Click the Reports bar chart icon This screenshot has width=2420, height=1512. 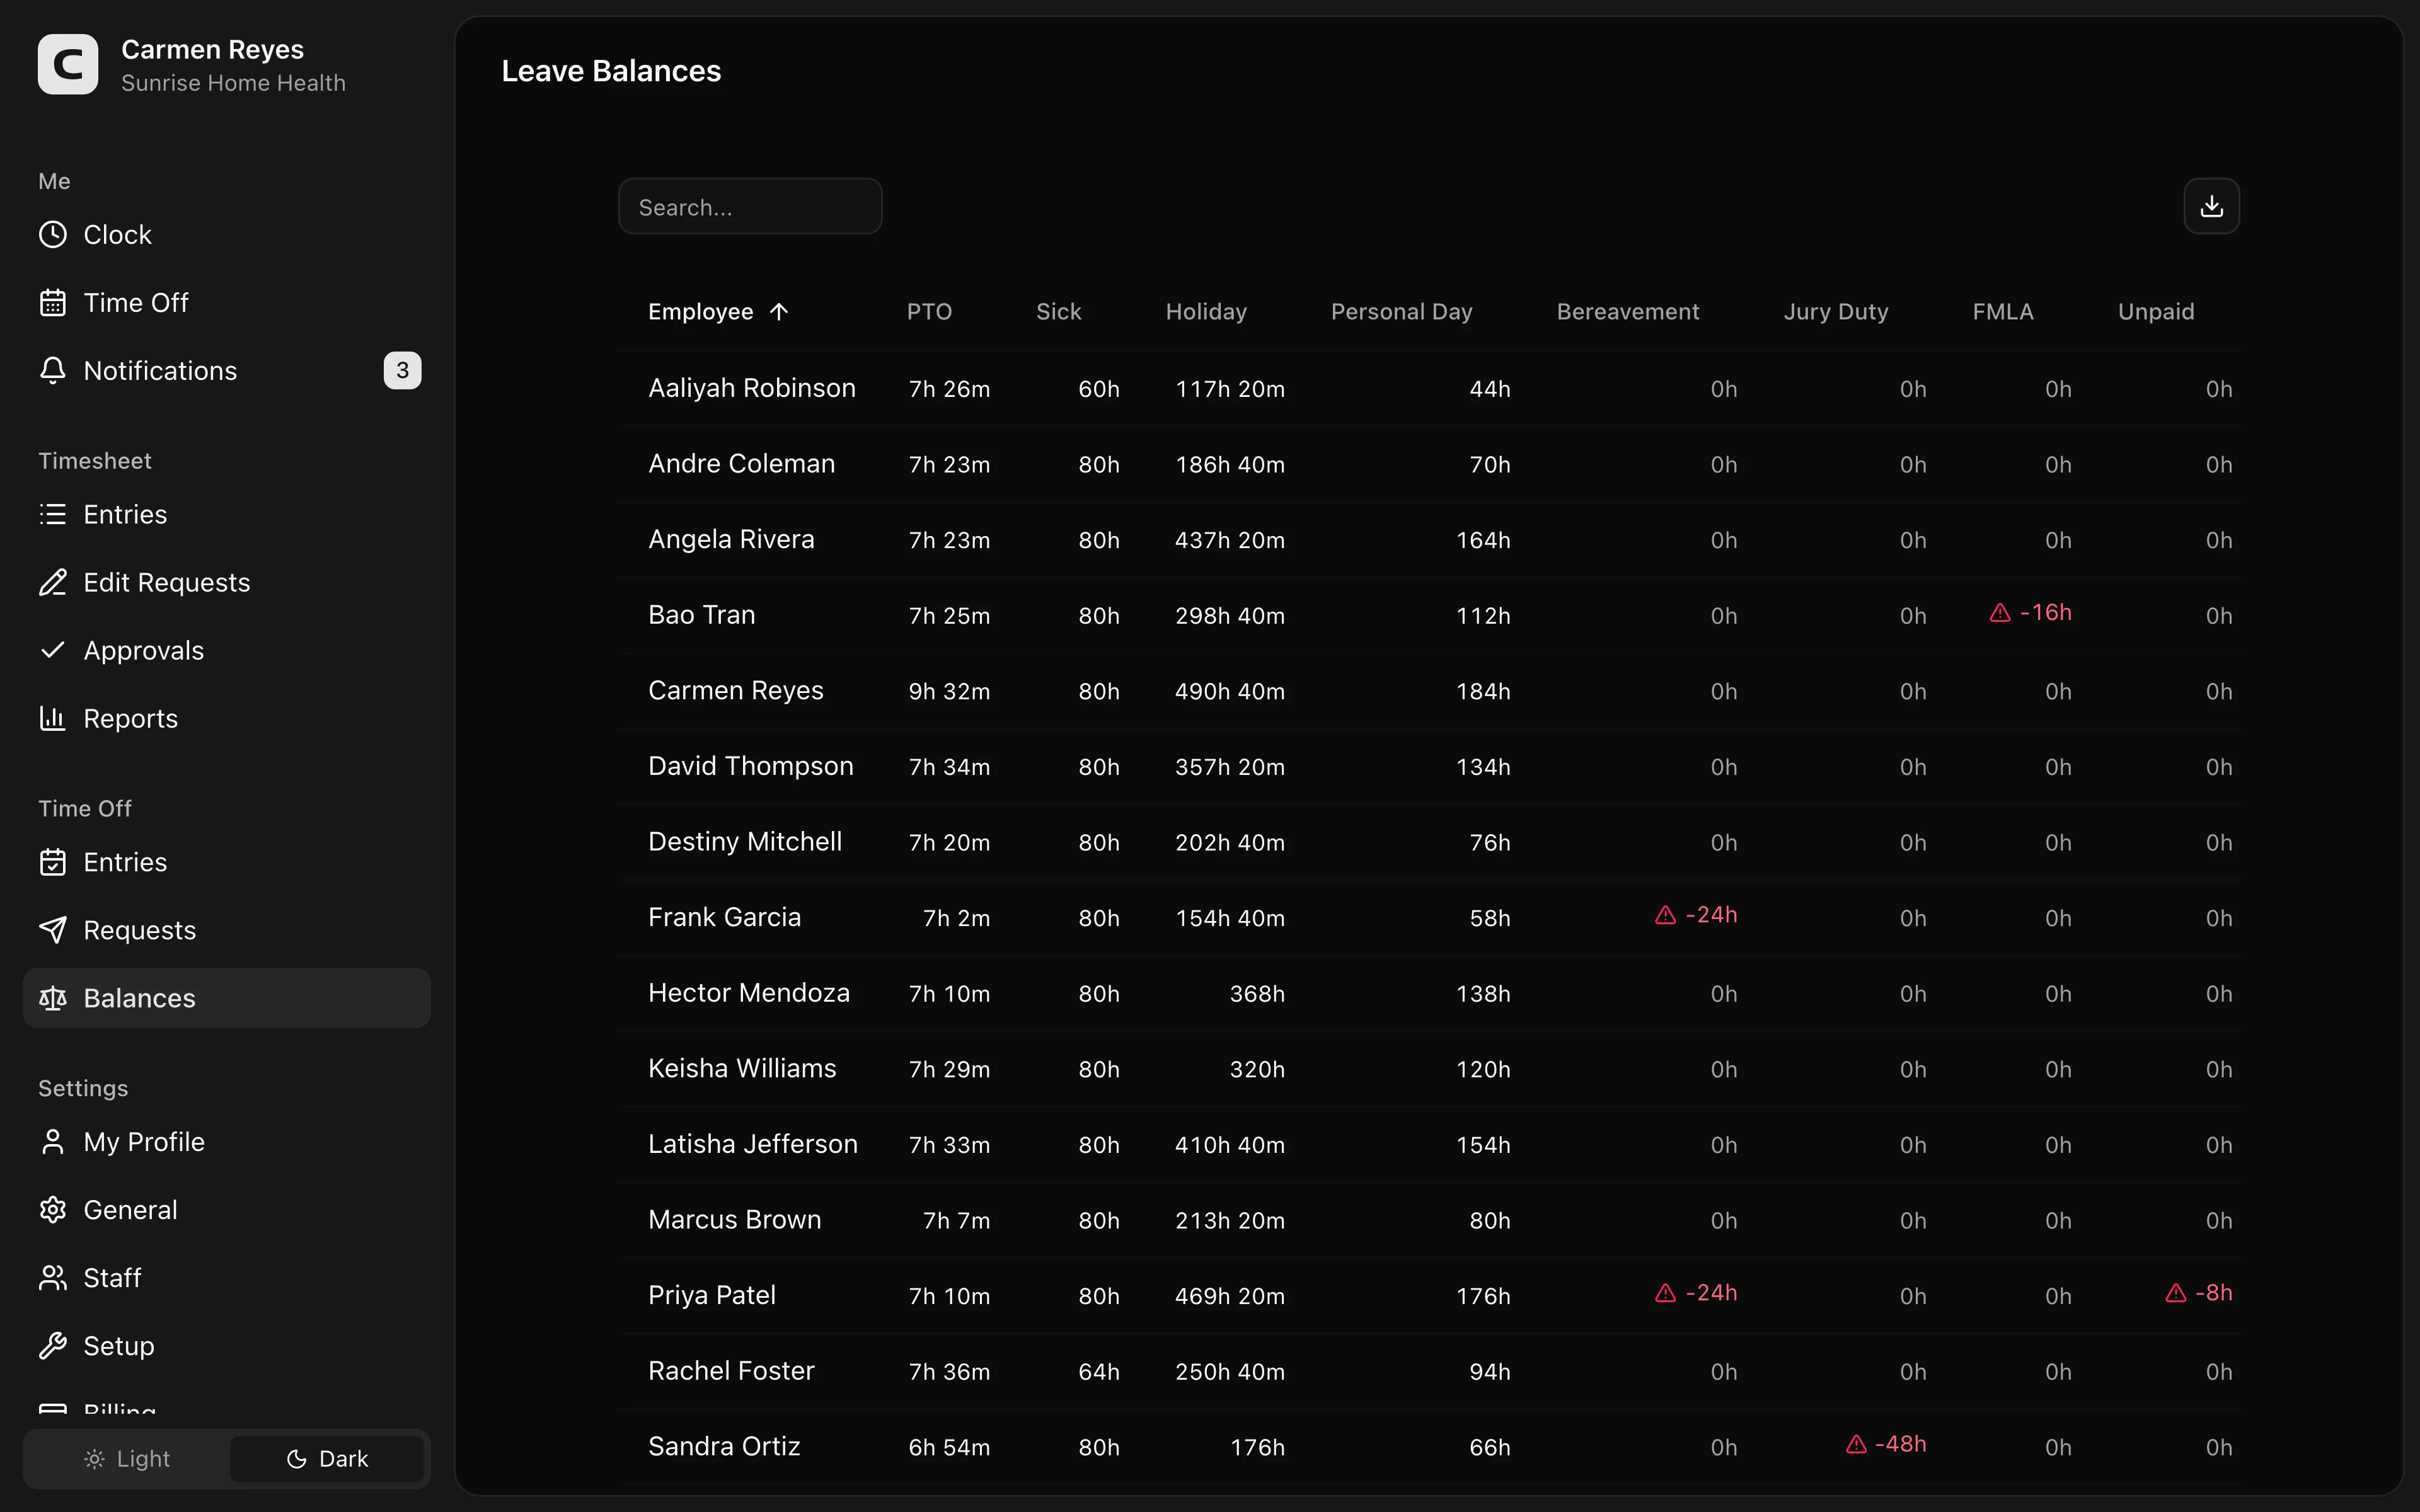tap(53, 718)
